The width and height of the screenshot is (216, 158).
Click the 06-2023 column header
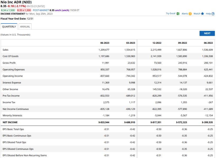coord(105,43)
